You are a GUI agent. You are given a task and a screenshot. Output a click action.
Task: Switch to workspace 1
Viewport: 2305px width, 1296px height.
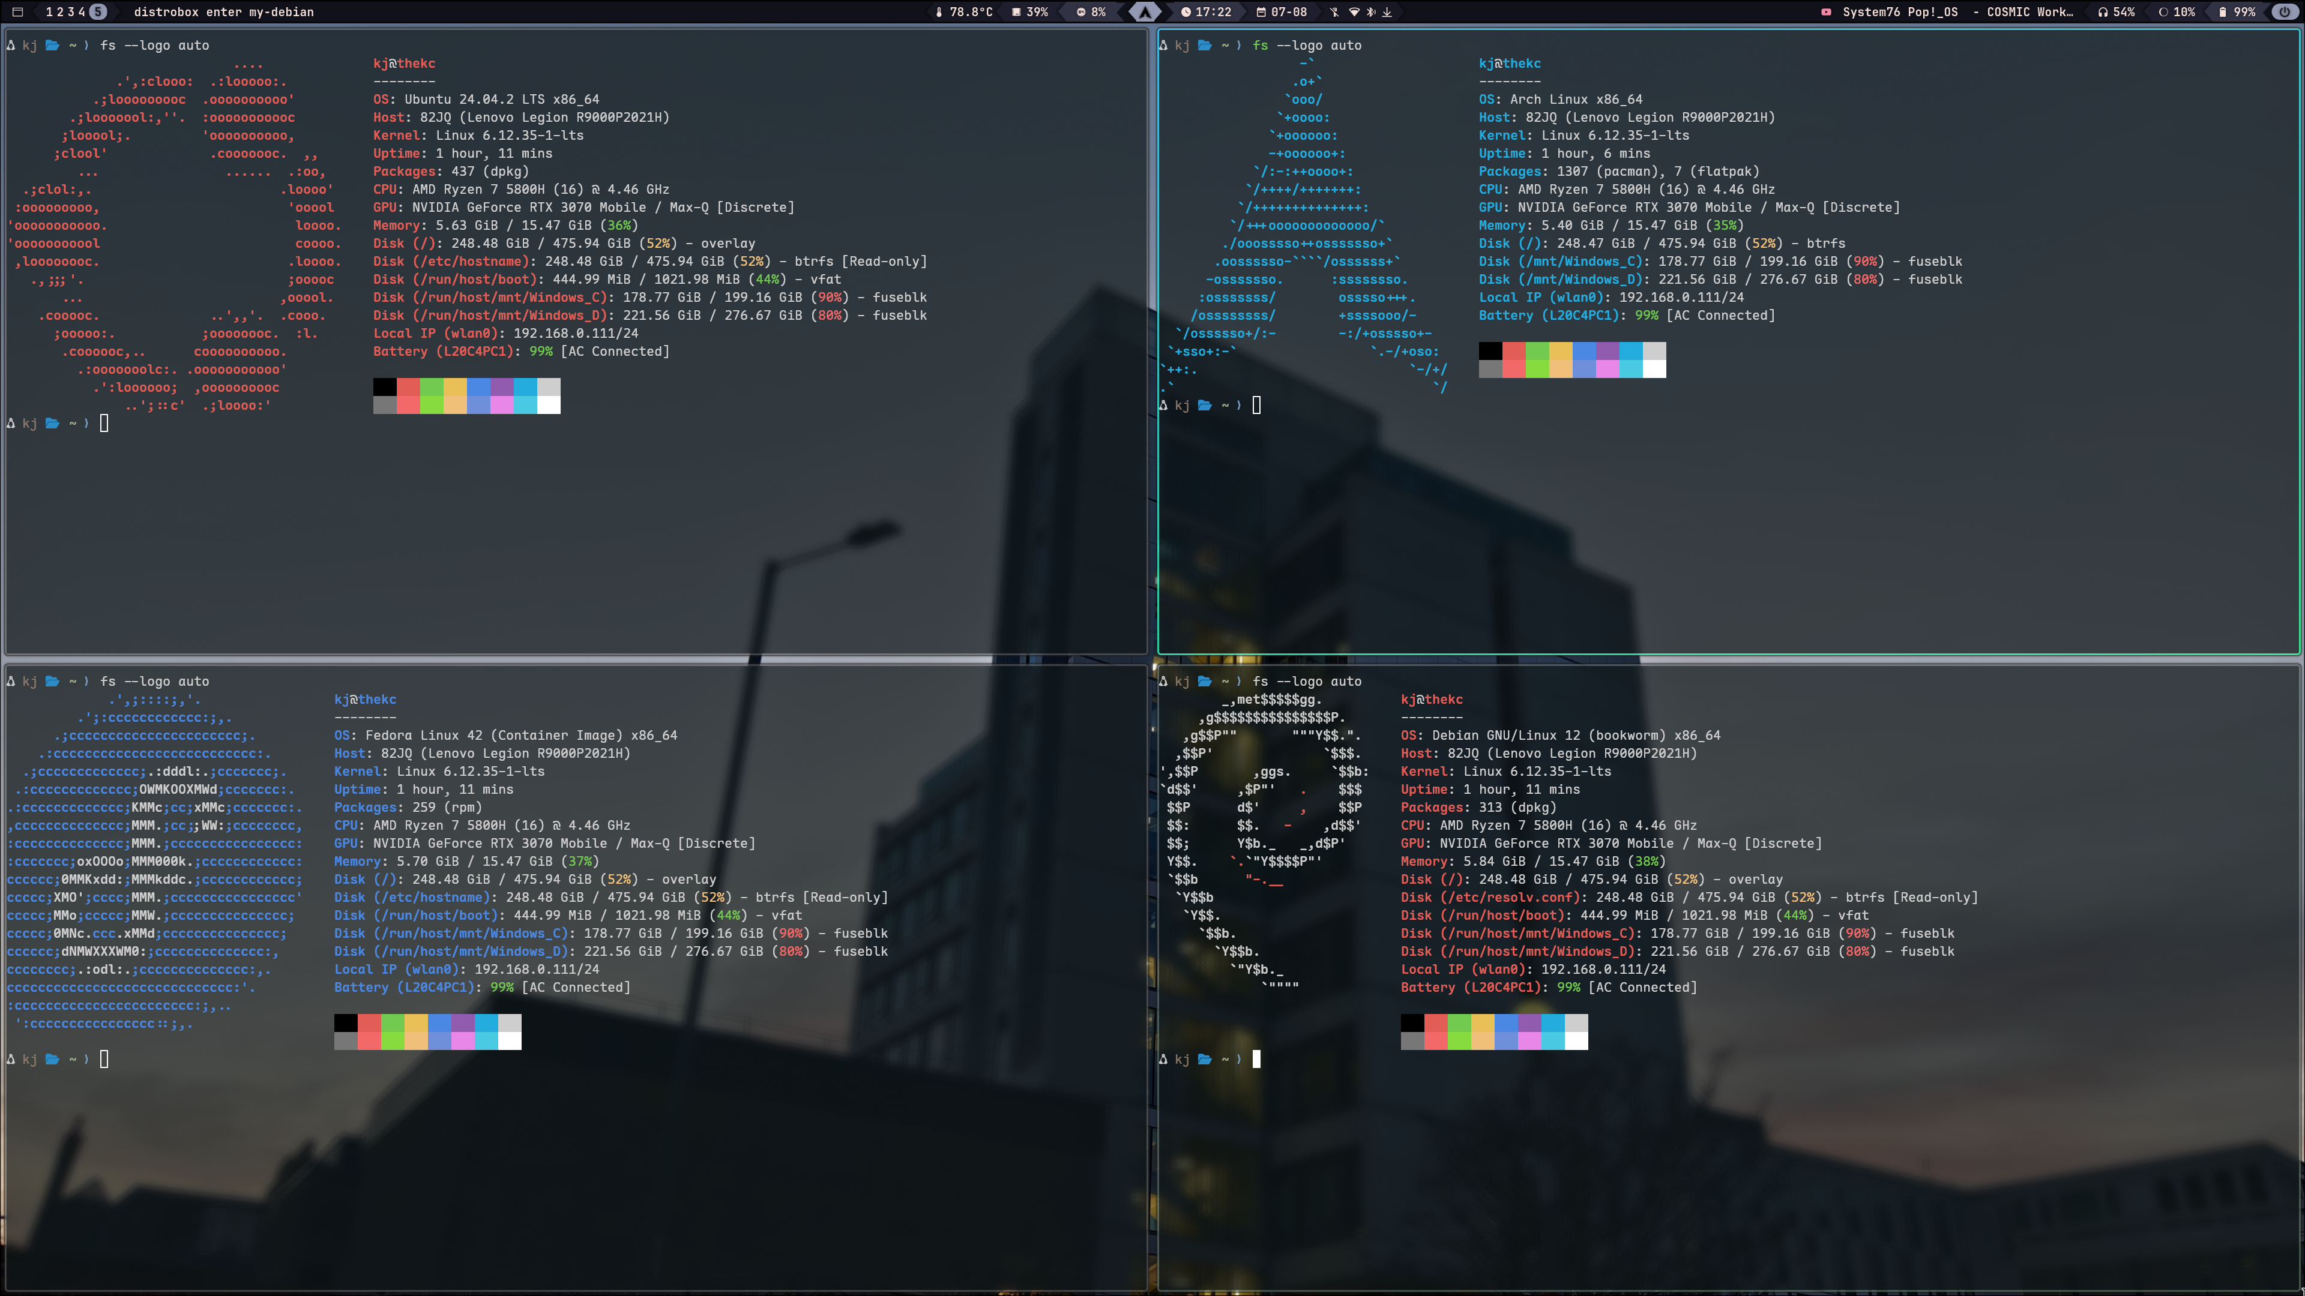point(49,11)
